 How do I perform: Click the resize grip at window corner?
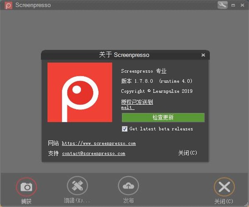[x=246, y=205]
